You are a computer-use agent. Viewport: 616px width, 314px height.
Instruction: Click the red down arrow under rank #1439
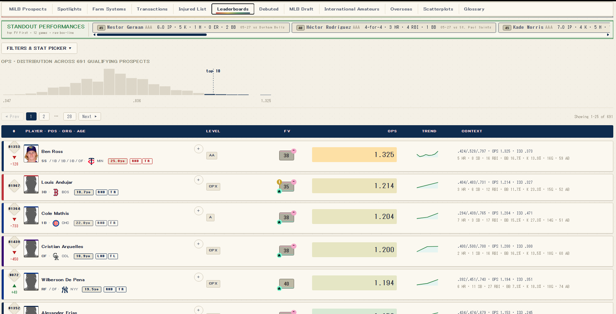pyautogui.click(x=14, y=252)
